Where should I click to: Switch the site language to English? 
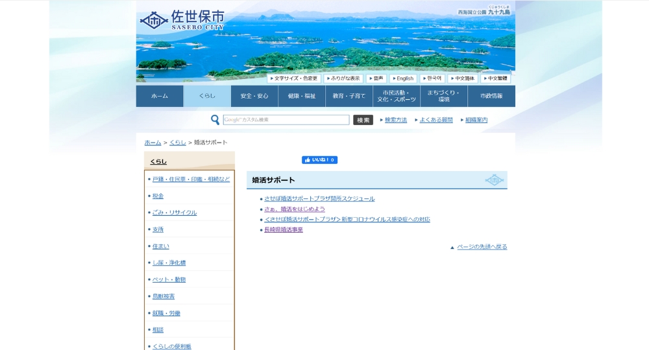point(403,78)
